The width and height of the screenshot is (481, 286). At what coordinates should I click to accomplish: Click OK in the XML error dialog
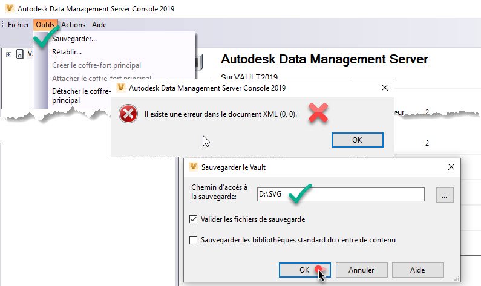coord(357,140)
